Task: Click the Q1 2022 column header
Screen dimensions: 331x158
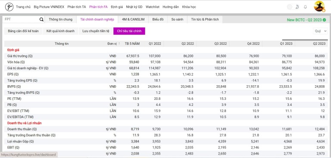Action: pyautogui.click(x=155, y=43)
